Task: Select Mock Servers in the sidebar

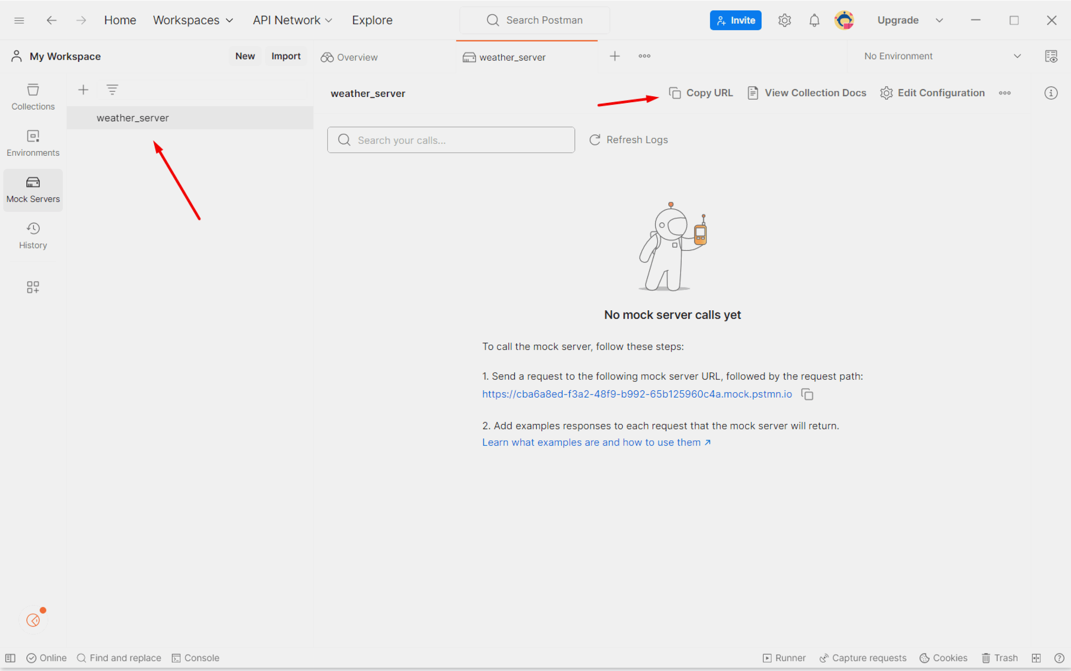Action: [33, 190]
